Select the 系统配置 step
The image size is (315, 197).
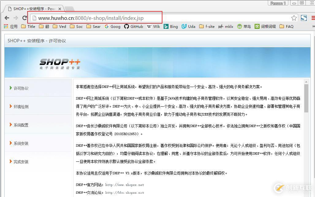38,125
